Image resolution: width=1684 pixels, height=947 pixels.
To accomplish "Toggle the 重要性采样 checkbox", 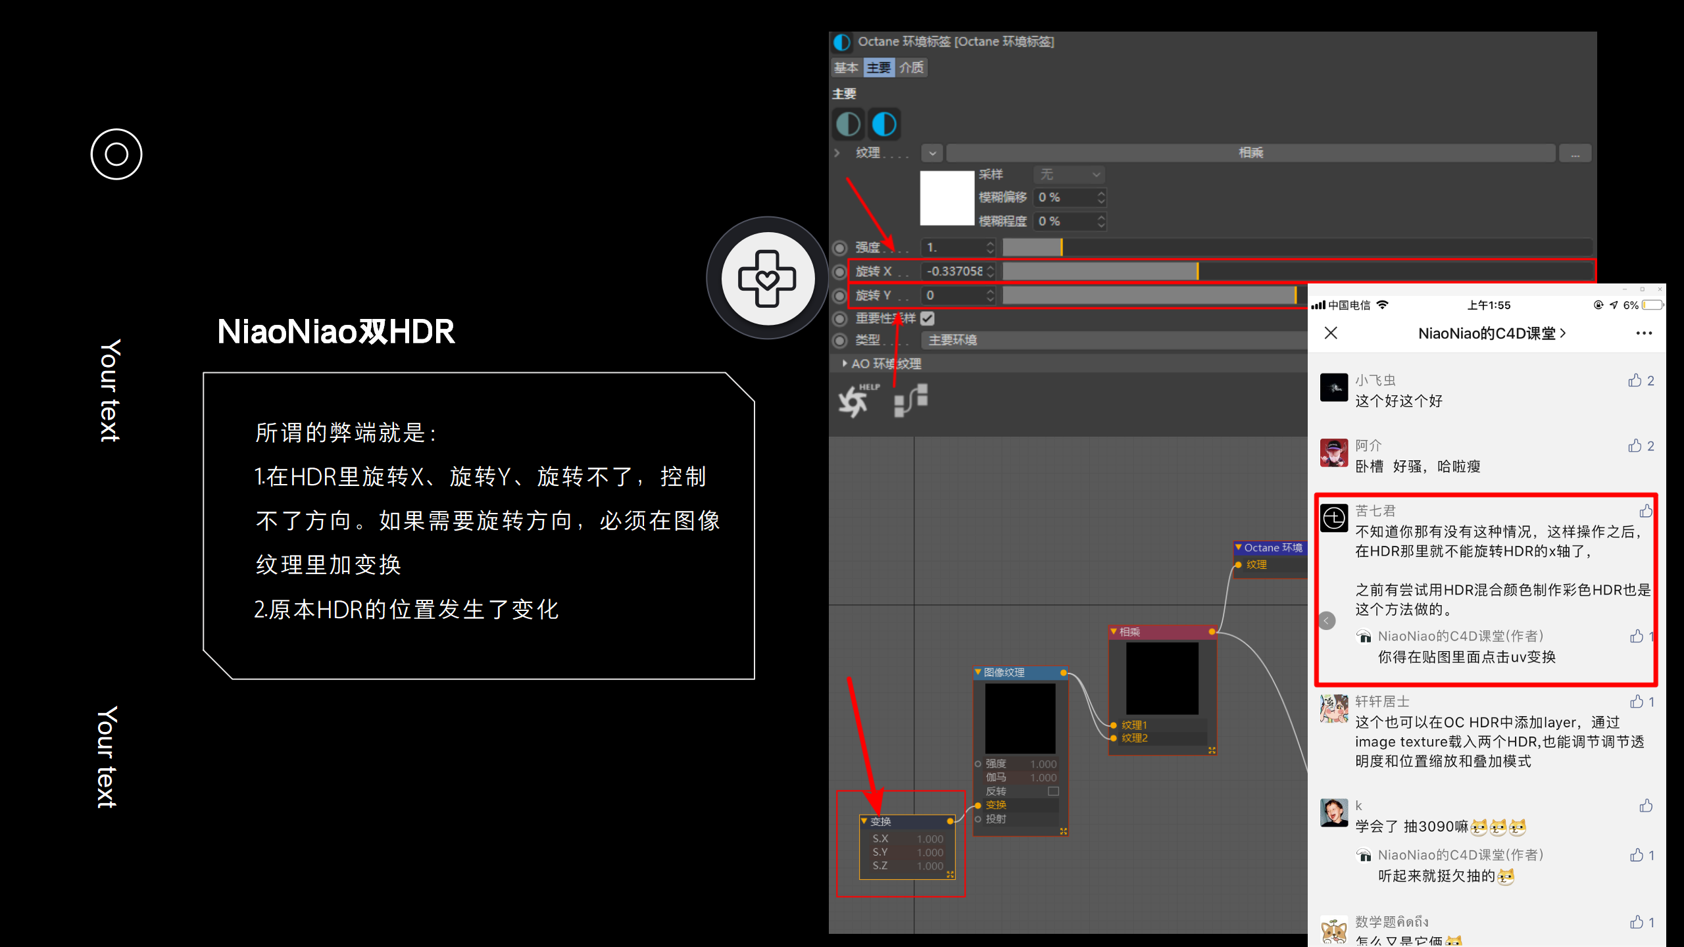I will click(928, 319).
